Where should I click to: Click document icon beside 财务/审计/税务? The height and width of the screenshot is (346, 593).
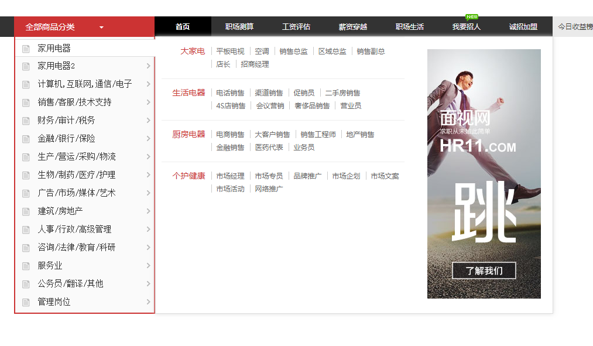pos(26,121)
